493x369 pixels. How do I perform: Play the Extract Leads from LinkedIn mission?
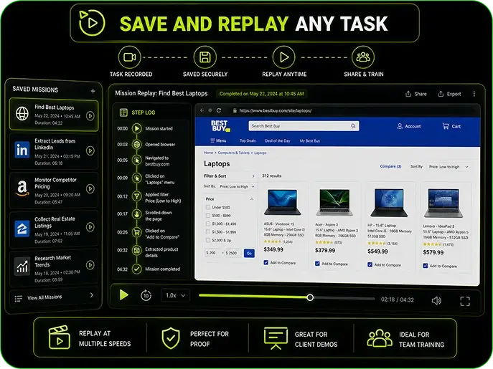point(90,151)
